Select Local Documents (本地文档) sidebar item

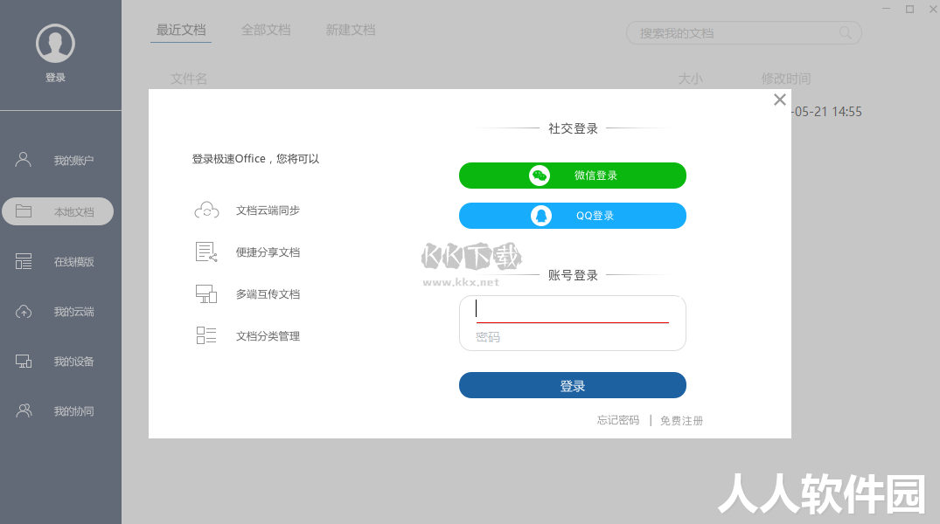[58, 211]
